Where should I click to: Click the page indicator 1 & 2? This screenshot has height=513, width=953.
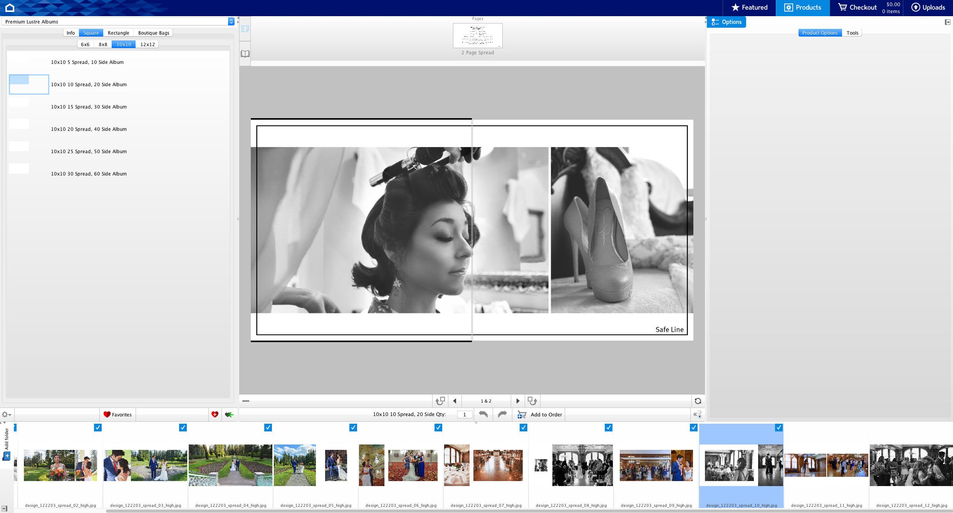coord(486,401)
